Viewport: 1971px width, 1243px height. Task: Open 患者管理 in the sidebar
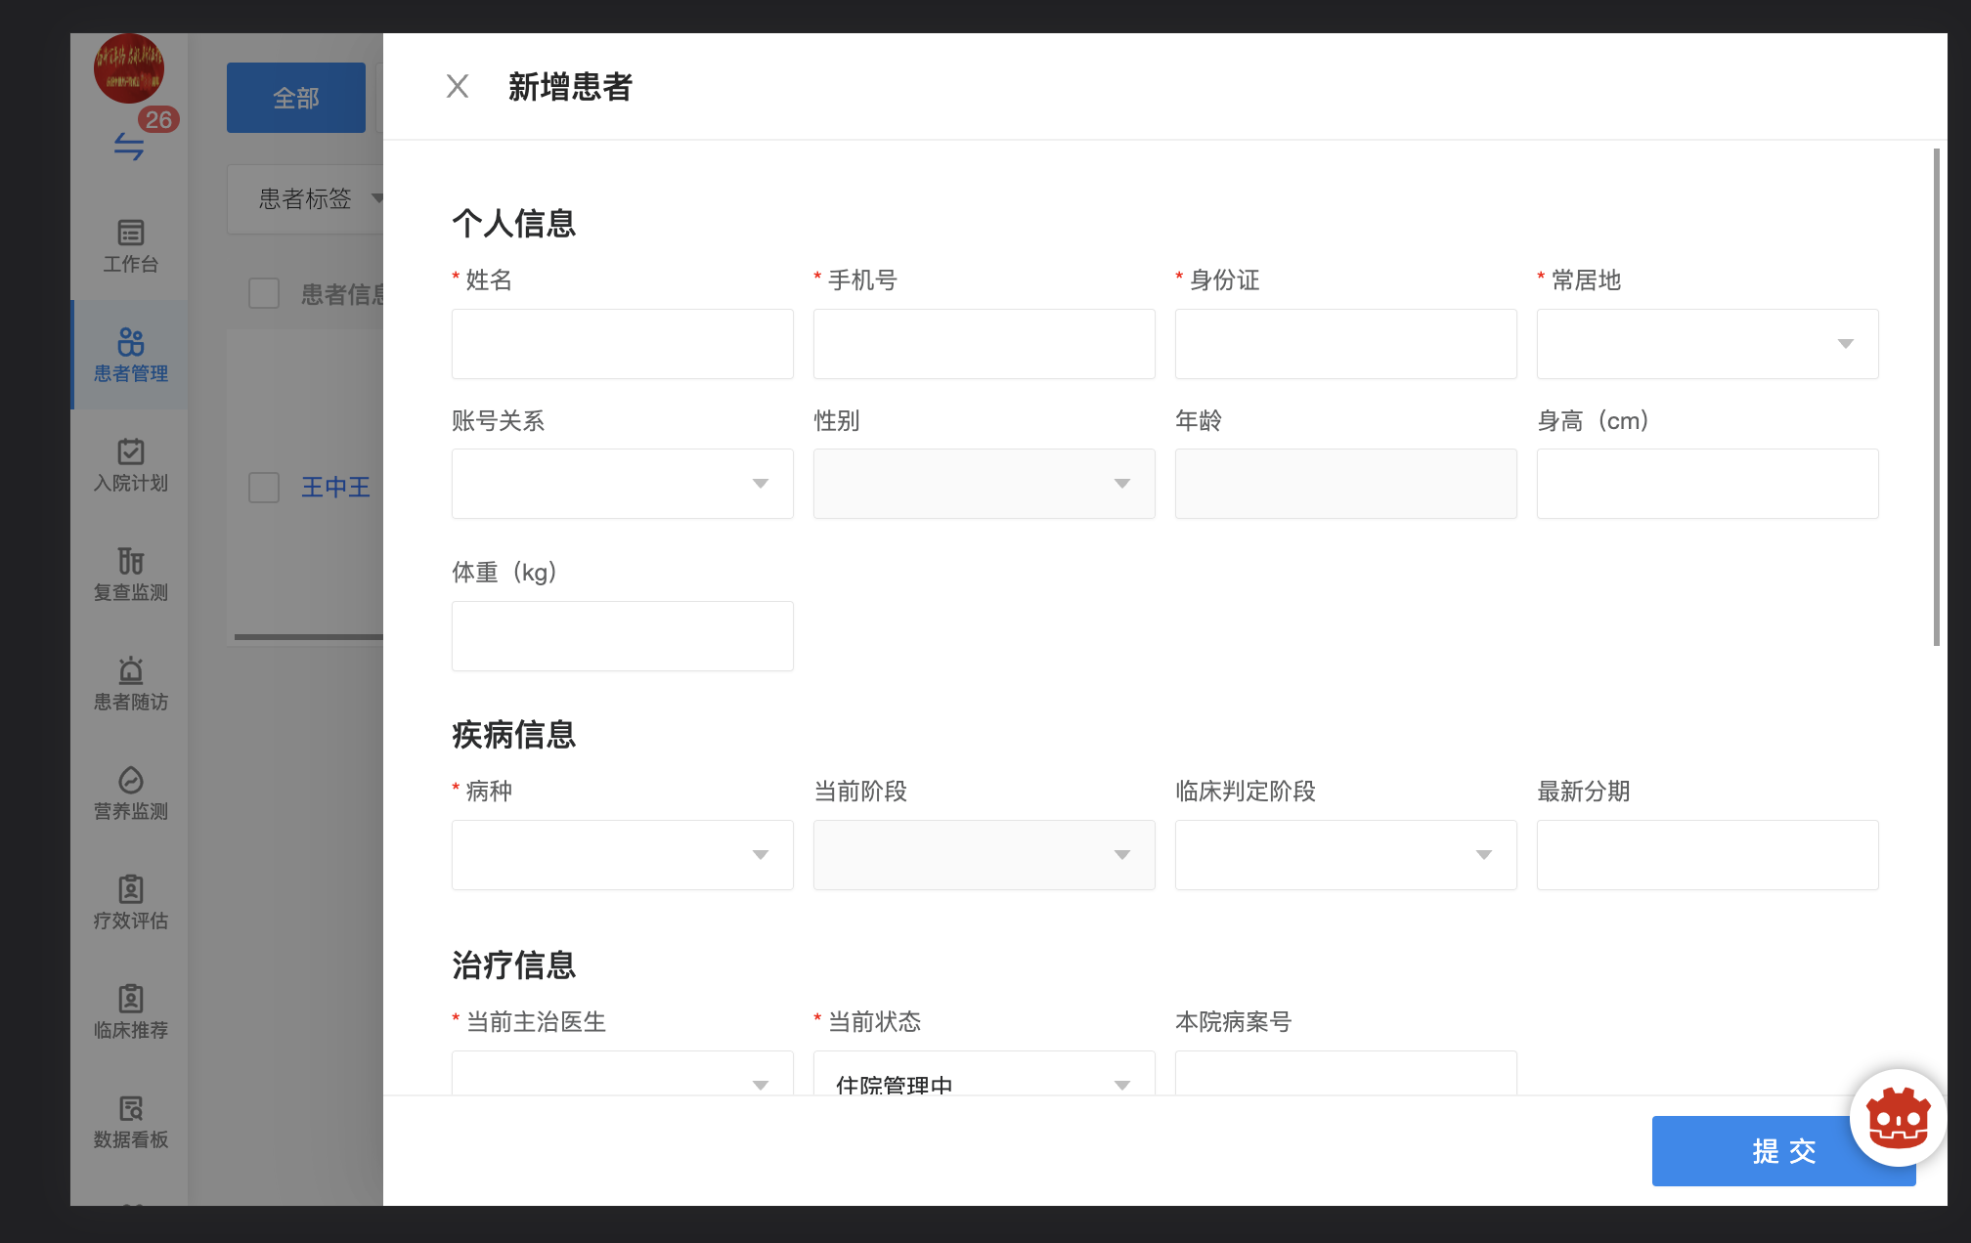coord(130,356)
